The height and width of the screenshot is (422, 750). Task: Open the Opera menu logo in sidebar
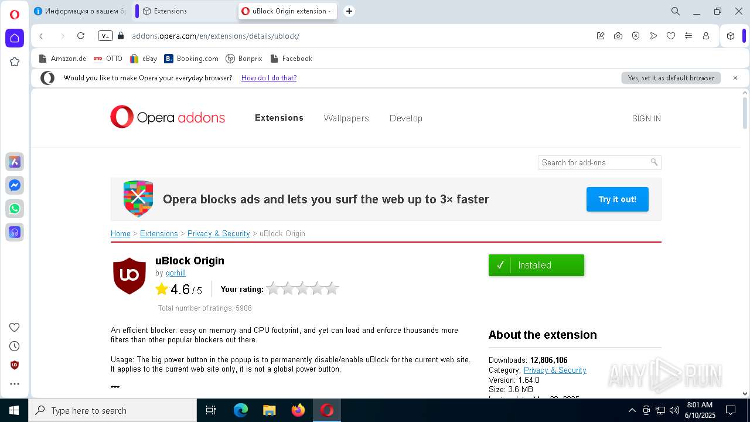pos(15,15)
